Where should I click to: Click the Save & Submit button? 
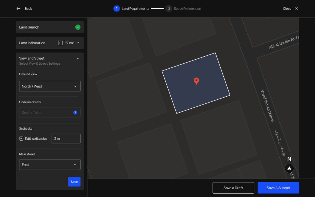(278, 188)
